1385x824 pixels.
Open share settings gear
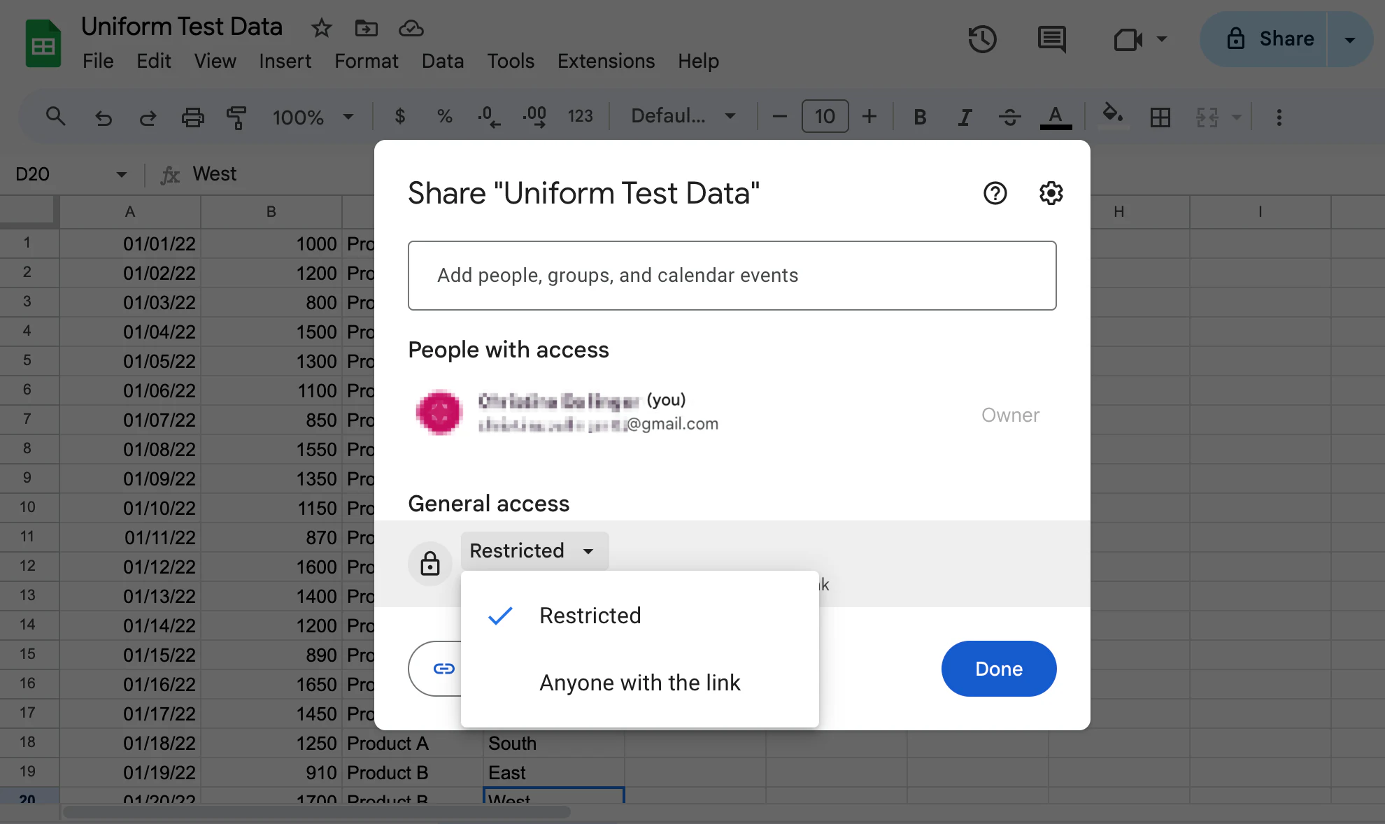click(1051, 193)
